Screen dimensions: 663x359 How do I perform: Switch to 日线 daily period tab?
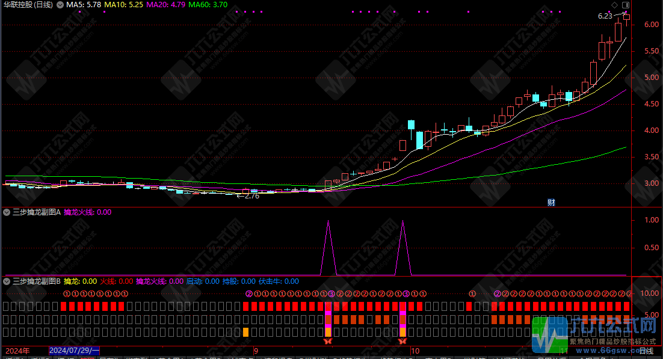tap(646, 351)
